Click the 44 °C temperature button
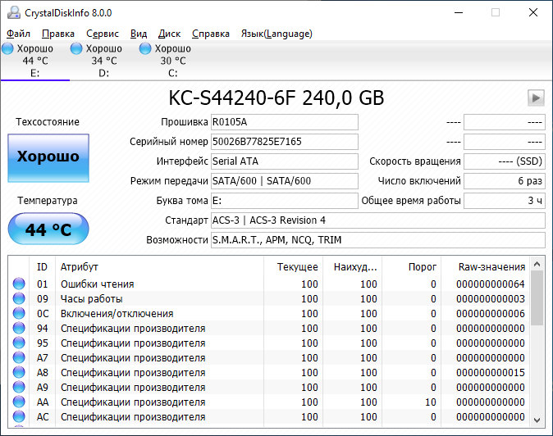This screenshot has height=436, width=553. [48, 229]
